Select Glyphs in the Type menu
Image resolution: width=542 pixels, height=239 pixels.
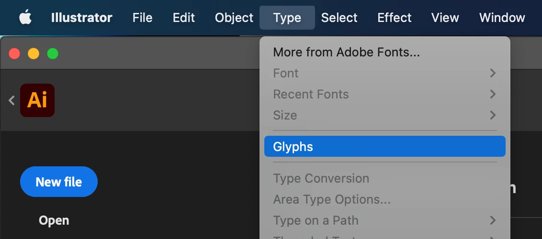[385, 146]
